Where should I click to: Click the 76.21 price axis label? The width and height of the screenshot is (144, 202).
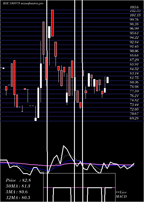point(134,96)
